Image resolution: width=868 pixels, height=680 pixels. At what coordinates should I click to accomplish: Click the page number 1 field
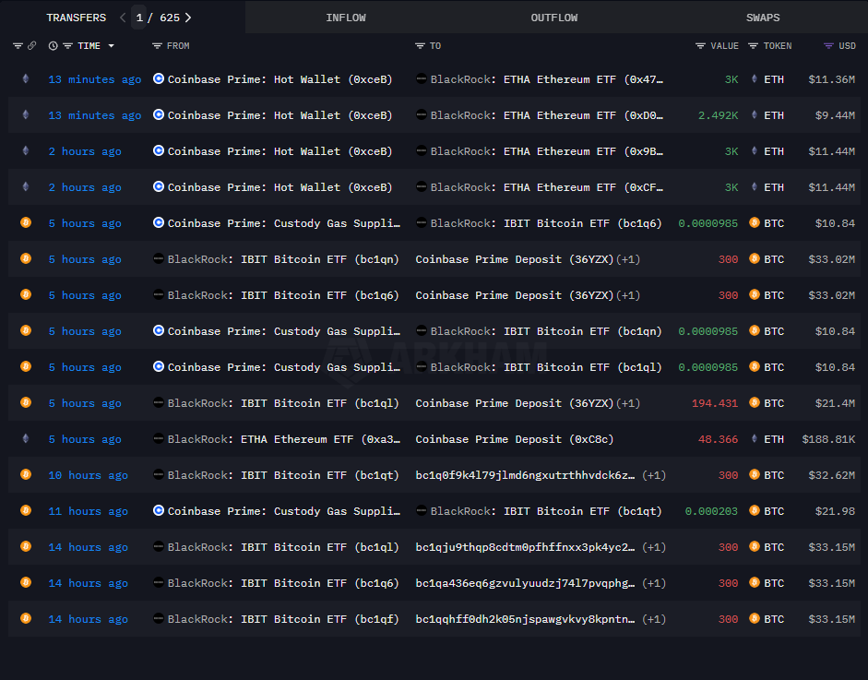(x=139, y=18)
